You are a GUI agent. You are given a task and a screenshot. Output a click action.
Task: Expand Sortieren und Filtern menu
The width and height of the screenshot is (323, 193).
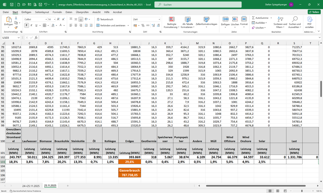[x=280, y=22]
